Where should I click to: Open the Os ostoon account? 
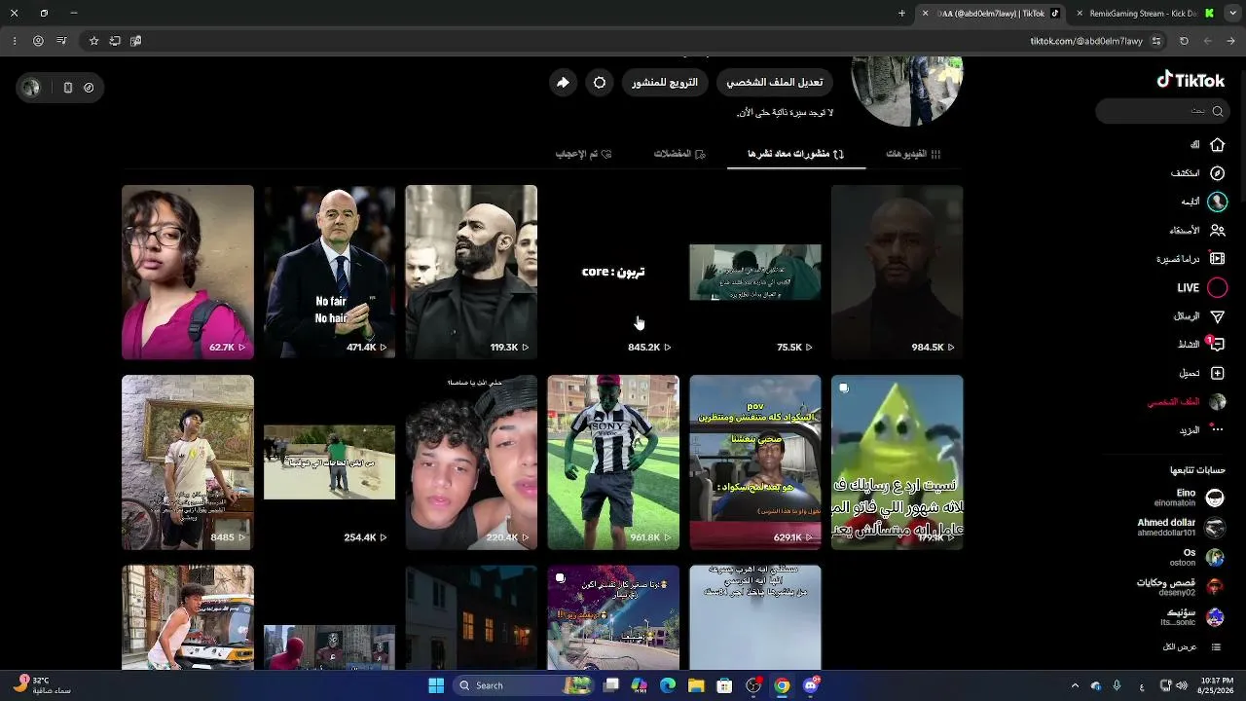tap(1196, 557)
